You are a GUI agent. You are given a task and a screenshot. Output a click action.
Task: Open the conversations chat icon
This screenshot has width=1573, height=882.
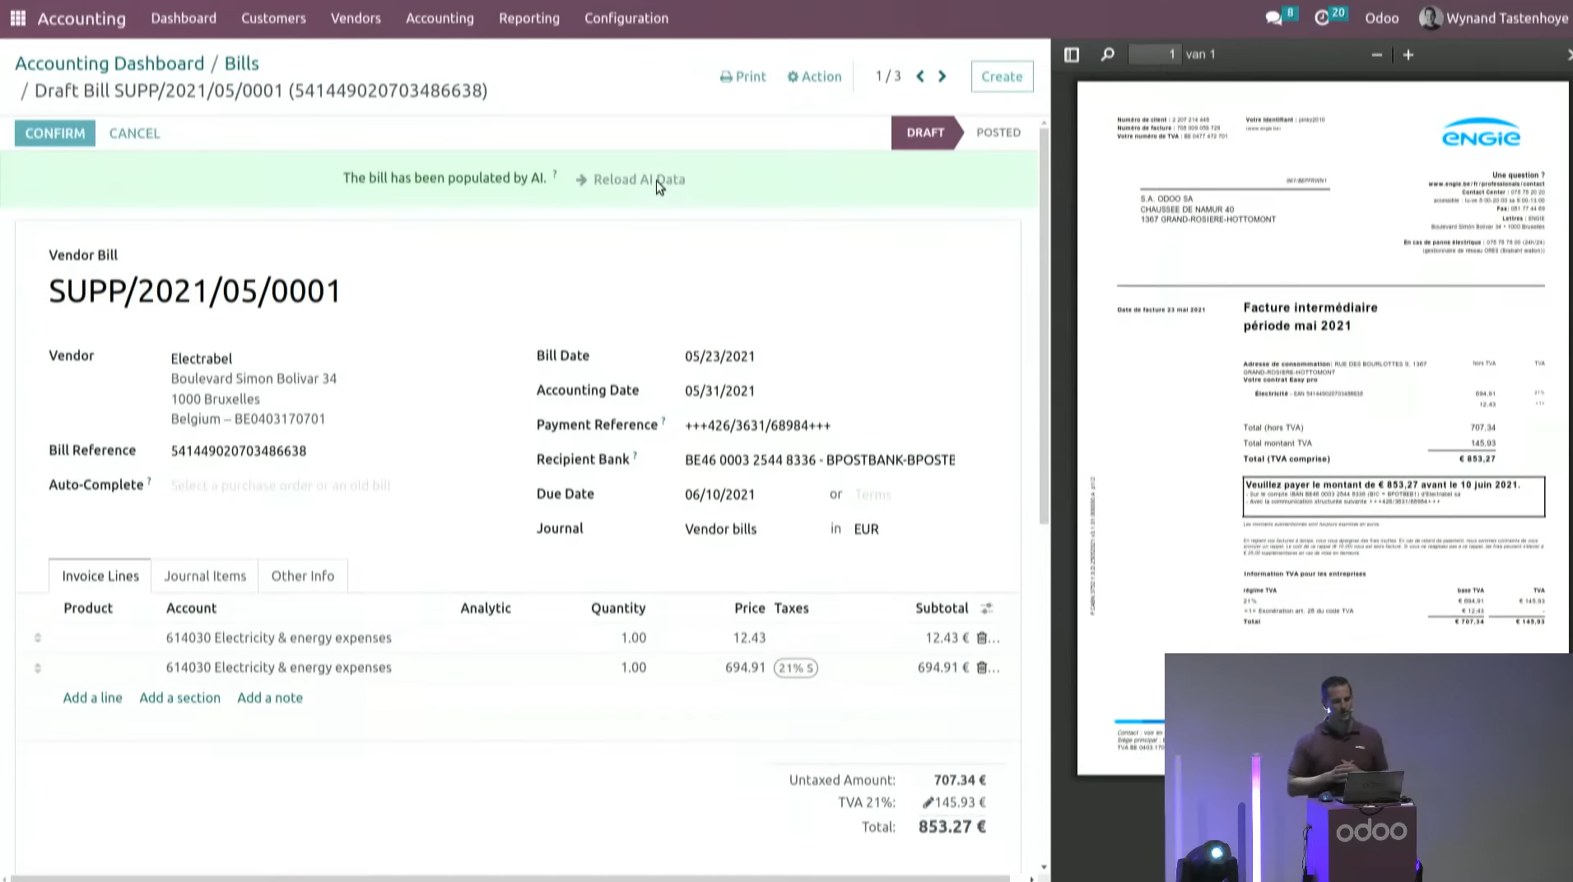coord(1273,18)
